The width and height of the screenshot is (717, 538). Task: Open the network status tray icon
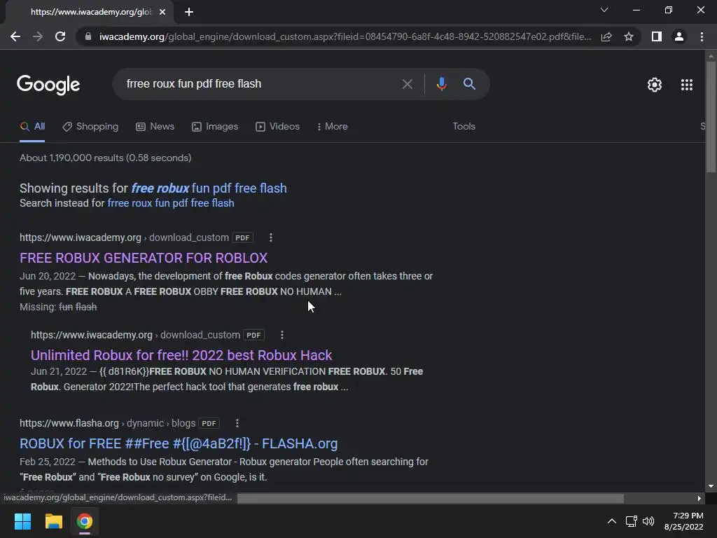632,521
